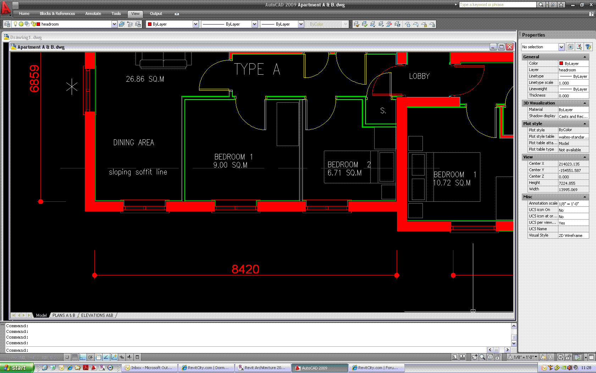Open the SteeringWheels navigation icon

coord(490,357)
